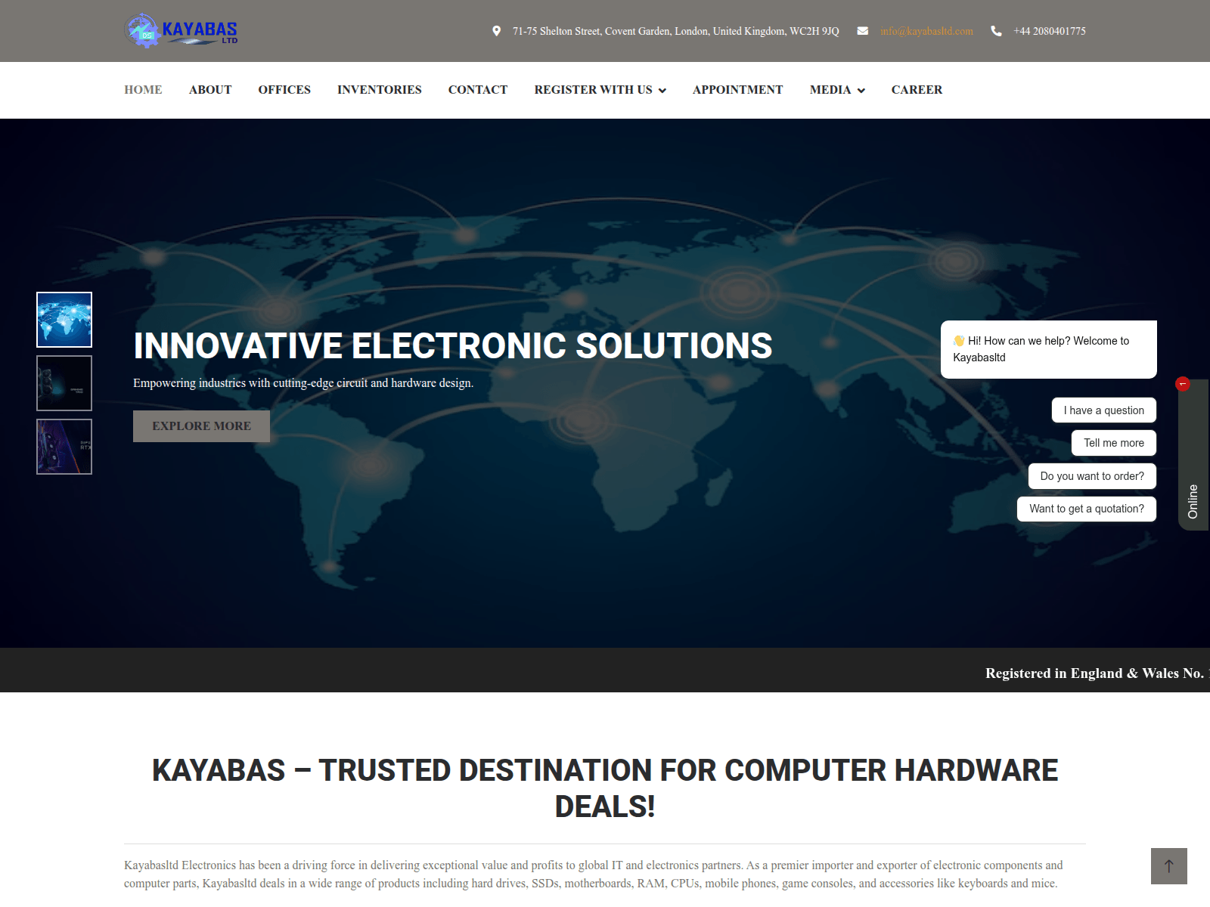
Task: Click the scroll-to-top arrow button
Action: click(1169, 866)
